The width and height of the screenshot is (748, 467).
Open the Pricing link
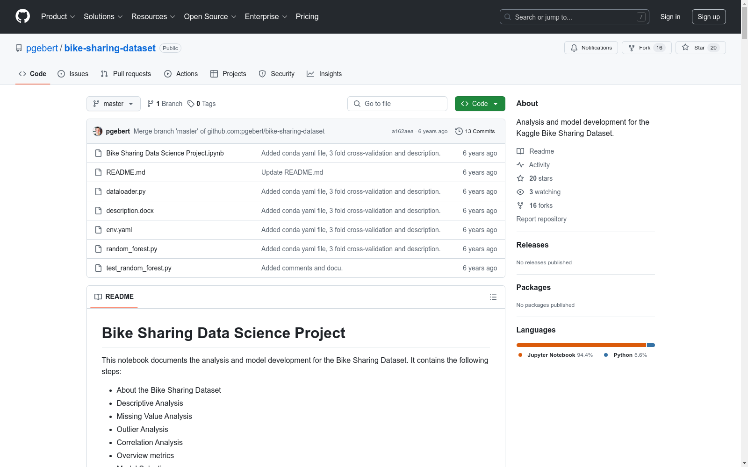pos(307,16)
